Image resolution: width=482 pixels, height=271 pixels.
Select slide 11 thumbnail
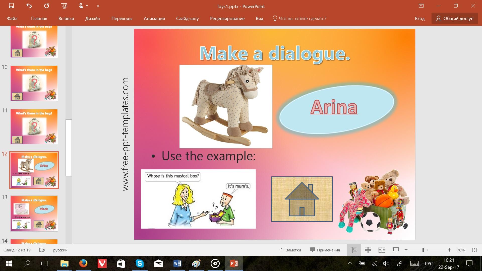click(34, 127)
